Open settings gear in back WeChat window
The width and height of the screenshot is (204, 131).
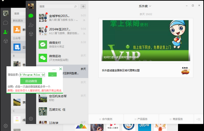pos(5,126)
